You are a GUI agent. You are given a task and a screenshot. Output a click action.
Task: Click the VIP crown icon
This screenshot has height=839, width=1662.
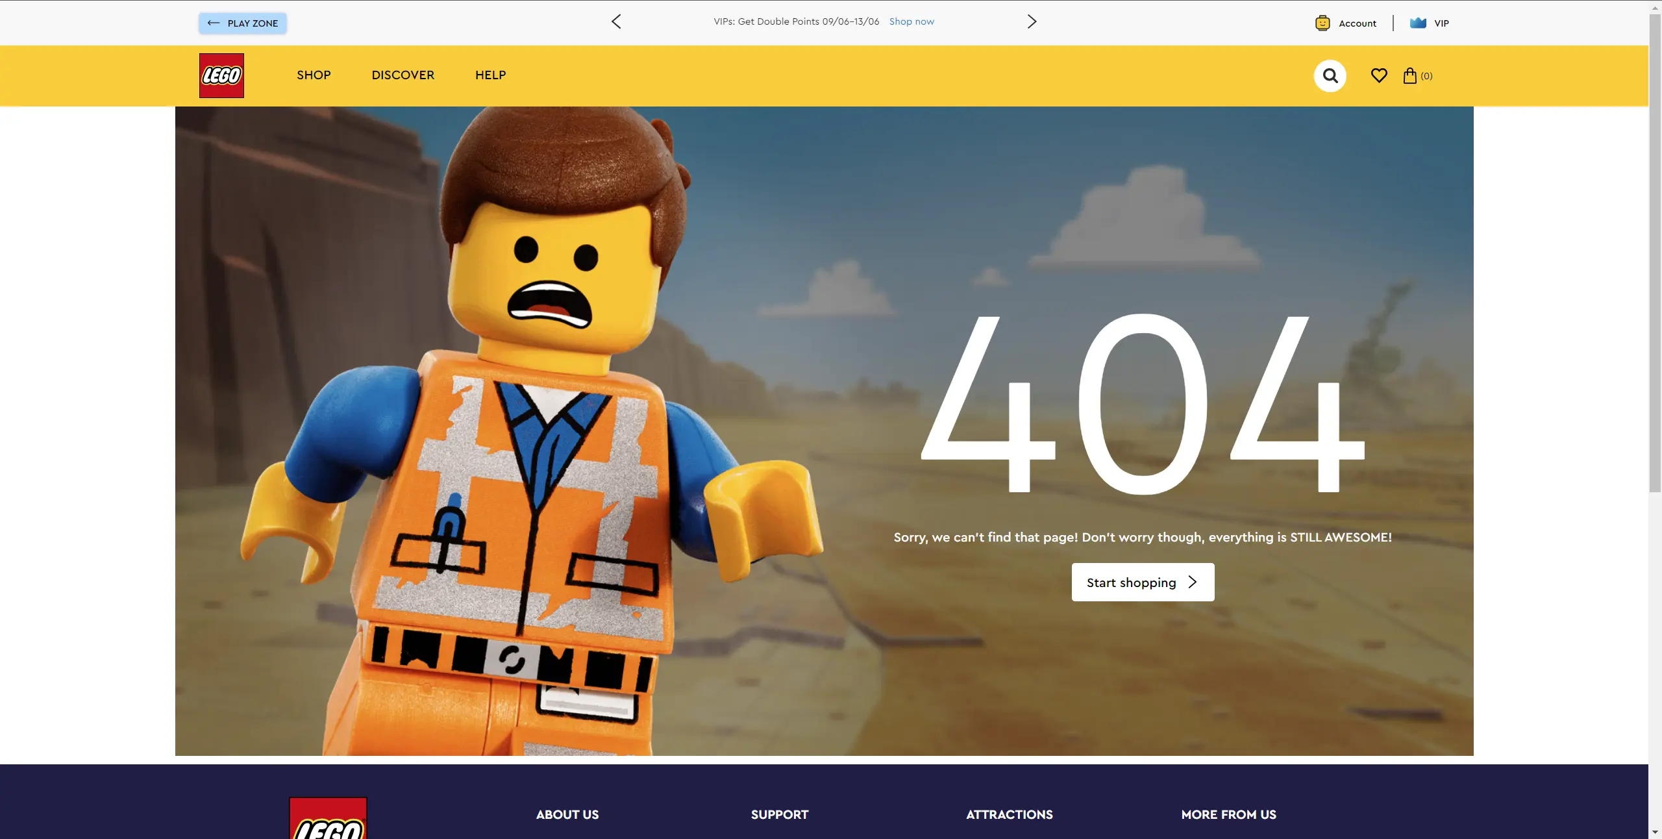[1418, 23]
